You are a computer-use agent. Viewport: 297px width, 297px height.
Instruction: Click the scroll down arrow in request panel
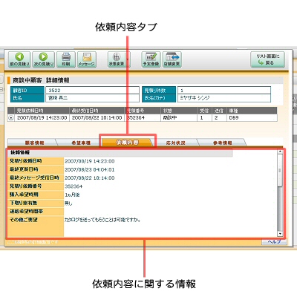280,234
